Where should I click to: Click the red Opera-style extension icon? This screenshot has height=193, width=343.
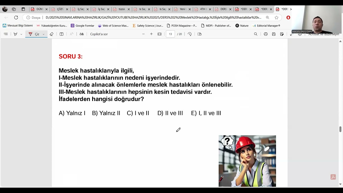click(x=288, y=17)
